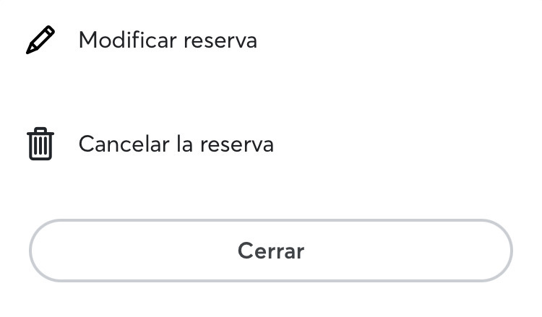Open reservation editing via Modificar reserva text
The width and height of the screenshot is (542, 317).
[x=168, y=40]
